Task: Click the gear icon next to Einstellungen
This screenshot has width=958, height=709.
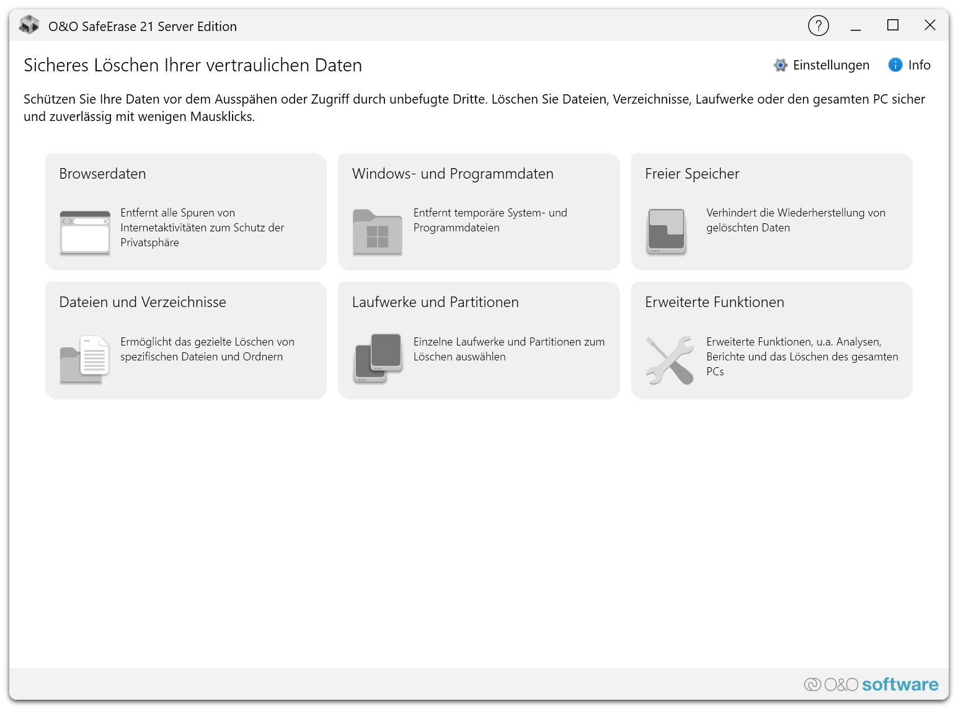Action: (x=780, y=65)
